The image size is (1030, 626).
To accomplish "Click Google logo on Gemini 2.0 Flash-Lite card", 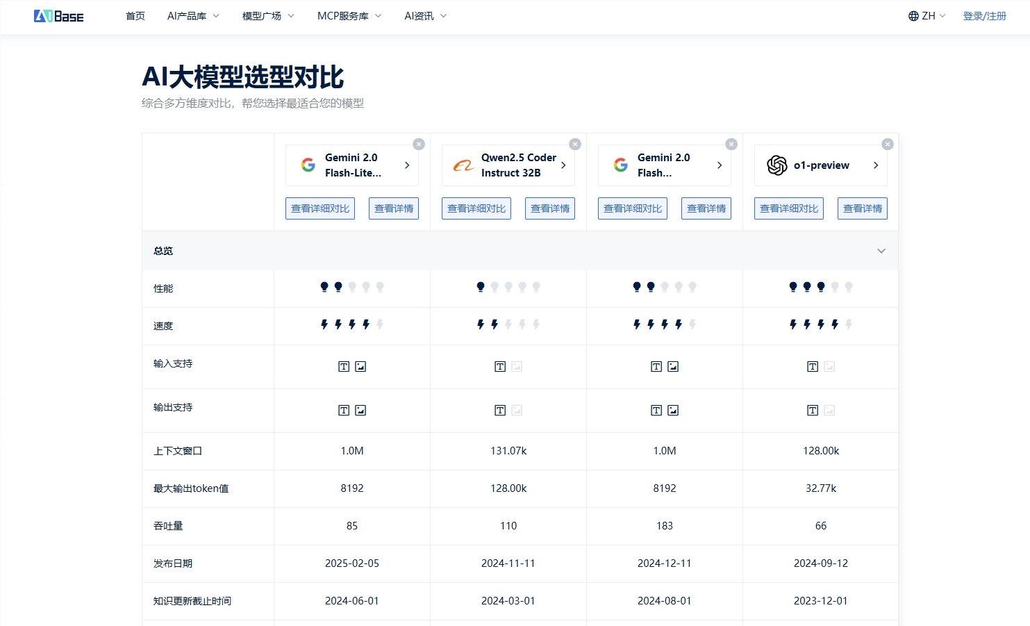I will pos(308,165).
